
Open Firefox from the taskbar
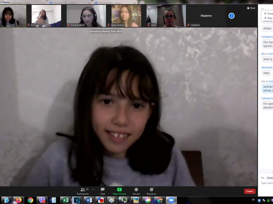coord(19,200)
